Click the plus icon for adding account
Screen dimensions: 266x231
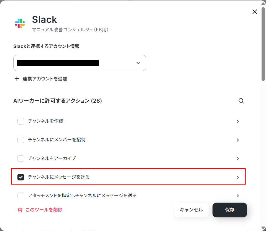tap(17, 79)
